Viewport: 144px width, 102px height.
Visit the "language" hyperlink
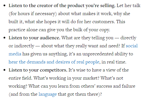tap(48, 94)
